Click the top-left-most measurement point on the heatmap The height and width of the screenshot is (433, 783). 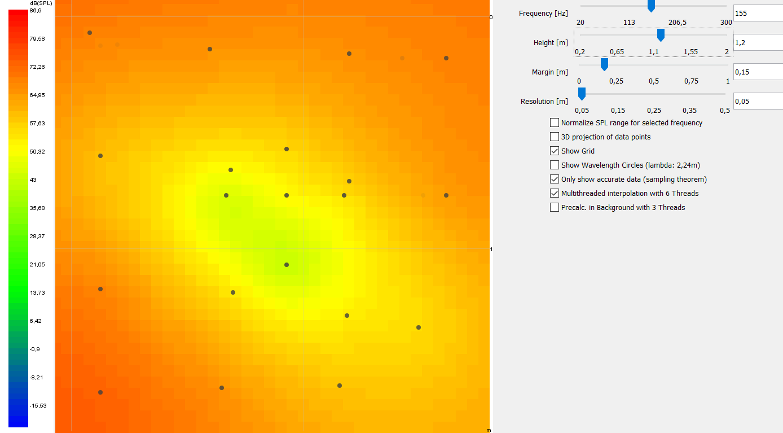click(90, 33)
